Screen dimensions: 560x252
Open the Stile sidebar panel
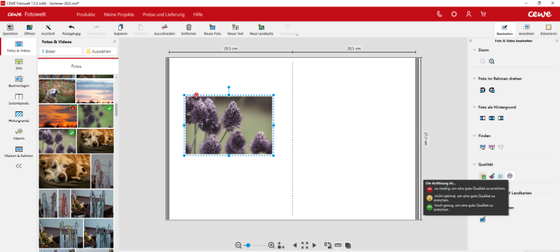point(19,64)
